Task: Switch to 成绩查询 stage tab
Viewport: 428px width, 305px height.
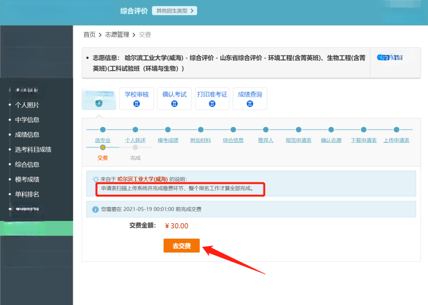Action: pyautogui.click(x=250, y=99)
